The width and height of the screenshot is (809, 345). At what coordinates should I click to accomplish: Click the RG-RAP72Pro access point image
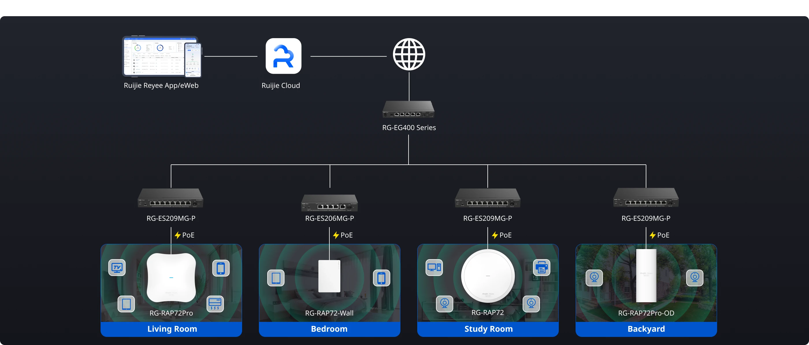coord(171,277)
